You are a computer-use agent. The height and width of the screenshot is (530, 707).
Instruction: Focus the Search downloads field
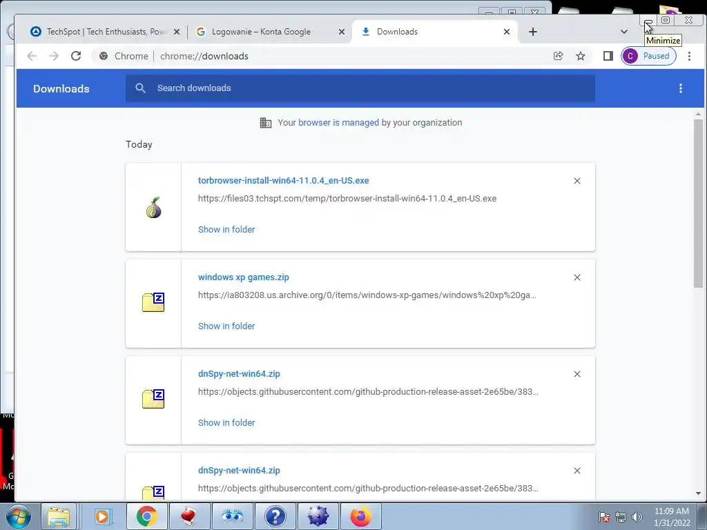[360, 88]
